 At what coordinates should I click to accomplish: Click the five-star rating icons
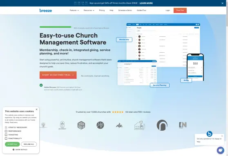coord(118,112)
